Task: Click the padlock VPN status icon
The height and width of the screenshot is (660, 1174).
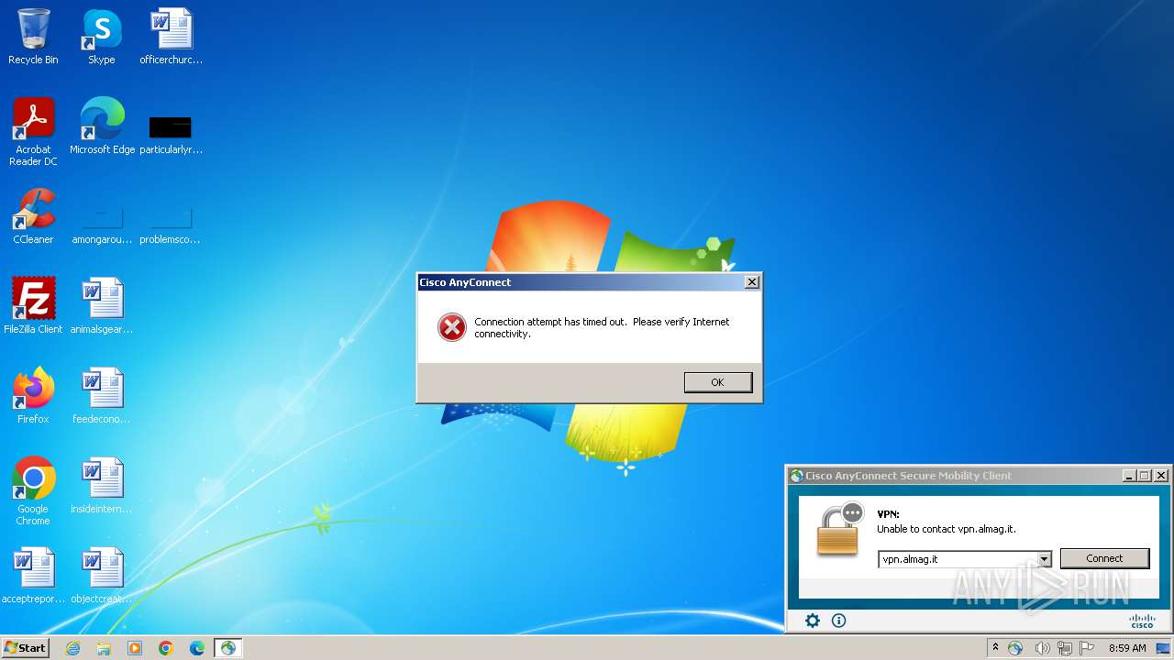Action: point(838,529)
